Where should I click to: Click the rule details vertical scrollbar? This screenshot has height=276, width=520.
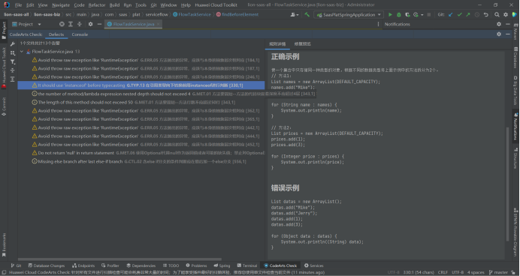click(507, 184)
